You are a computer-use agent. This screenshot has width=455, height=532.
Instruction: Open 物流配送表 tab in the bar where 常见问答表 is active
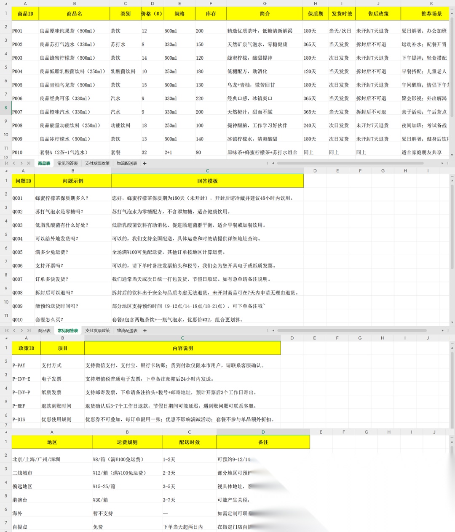(127, 331)
